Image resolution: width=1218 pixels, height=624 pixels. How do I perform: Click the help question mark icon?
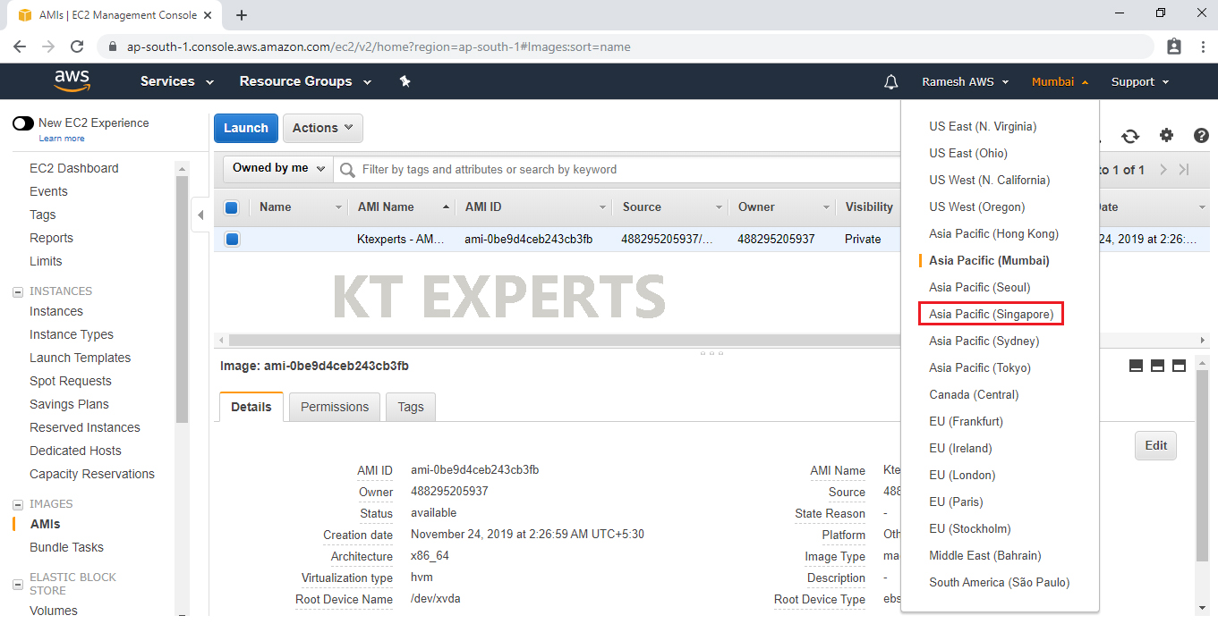[x=1202, y=135]
